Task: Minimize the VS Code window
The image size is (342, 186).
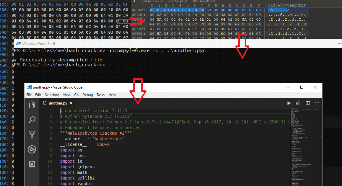Action: coord(288,87)
